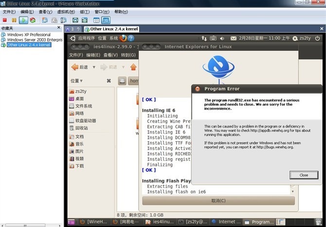Open the Ubuntu 应用程序 menu

coord(86,38)
